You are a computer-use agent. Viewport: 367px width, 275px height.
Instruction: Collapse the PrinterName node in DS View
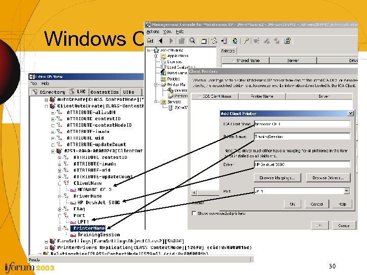tap(60, 228)
